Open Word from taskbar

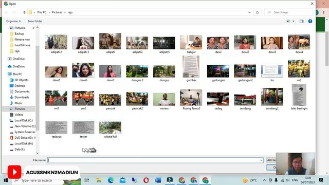tap(158, 180)
